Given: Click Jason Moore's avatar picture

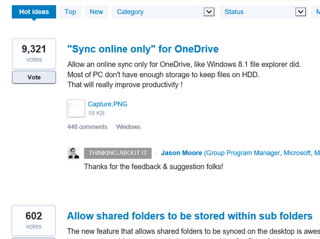Looking at the screenshot, I should click(x=74, y=153).
